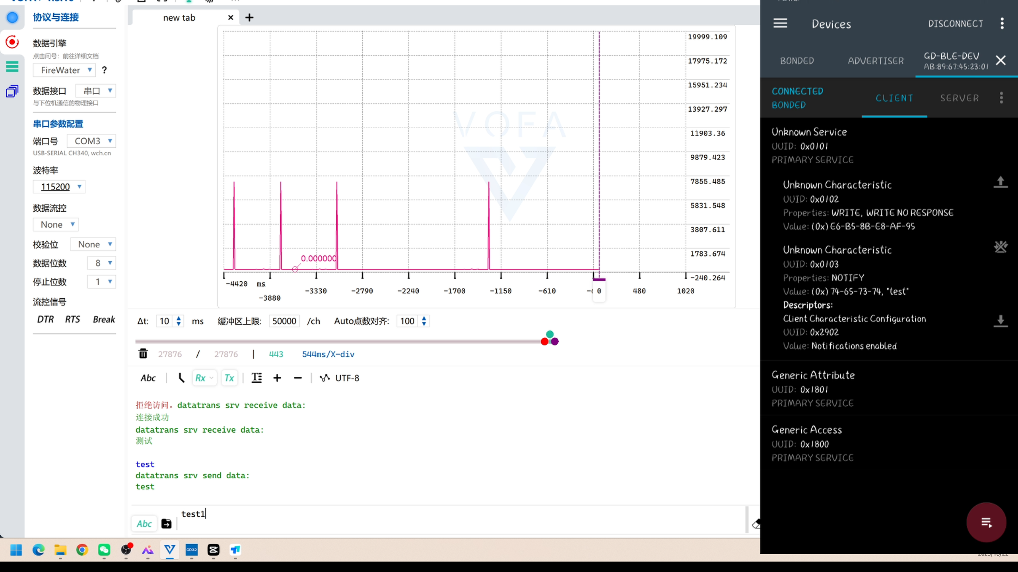Toggle the Rx display button

[x=200, y=378]
